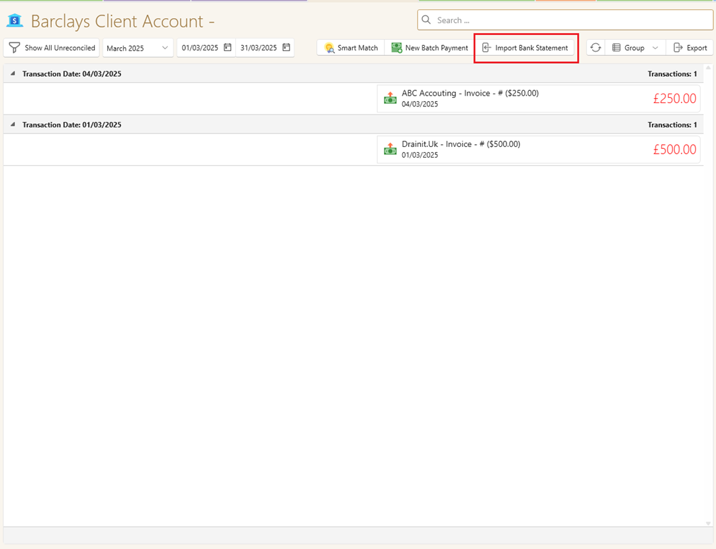Screen dimensions: 716x549
Task: Click the Drainit.Uk payment icon
Action: [390, 149]
